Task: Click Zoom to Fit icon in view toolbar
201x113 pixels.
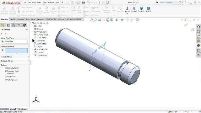Action: pyautogui.click(x=91, y=20)
